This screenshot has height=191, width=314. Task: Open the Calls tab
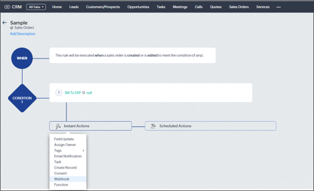[199, 7]
